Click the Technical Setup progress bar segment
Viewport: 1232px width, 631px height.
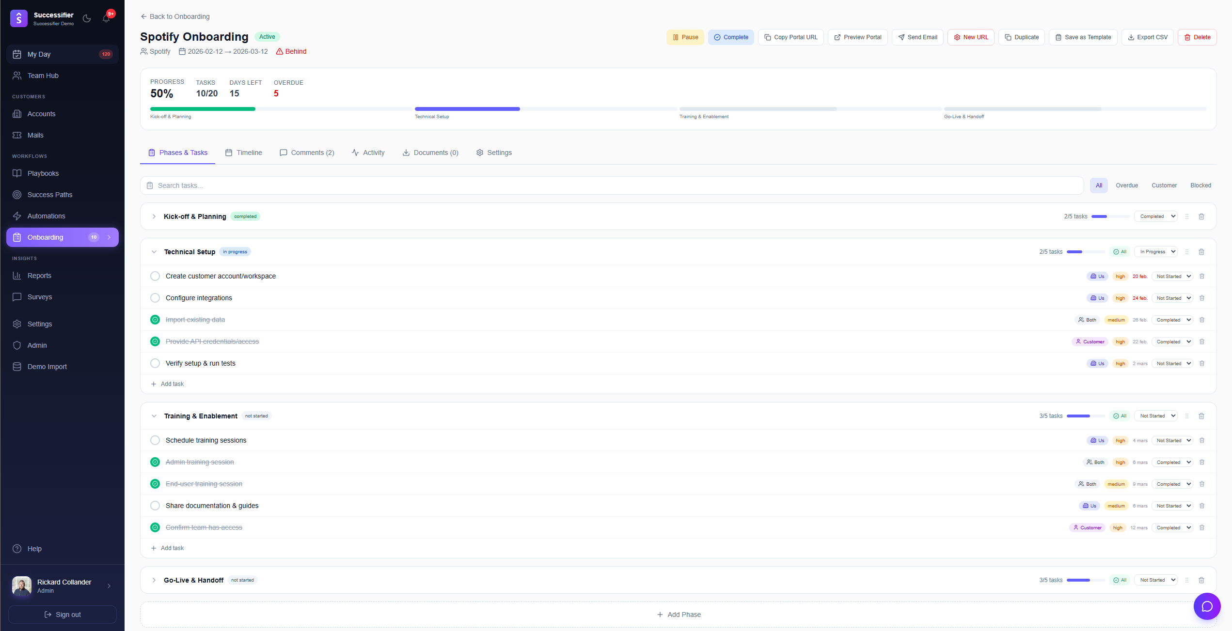[x=545, y=109]
